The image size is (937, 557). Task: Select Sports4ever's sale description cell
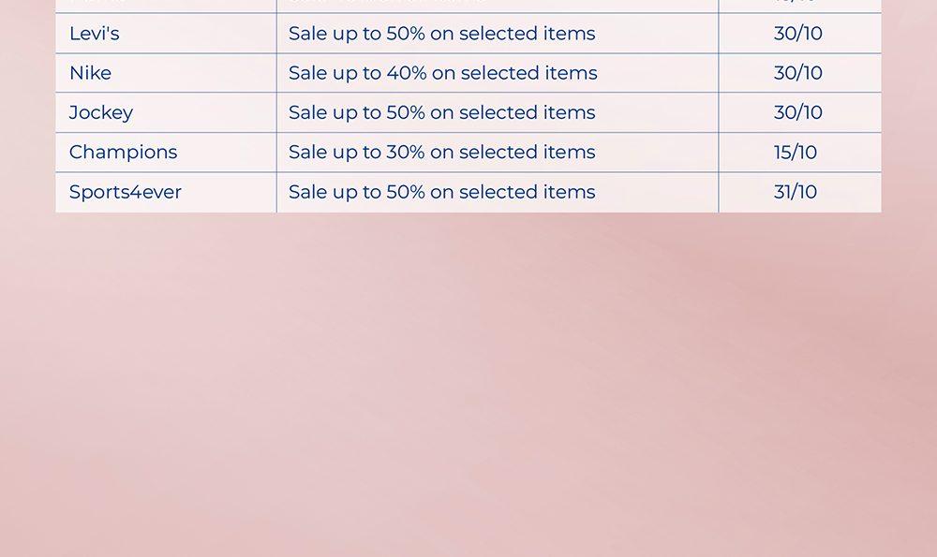pos(441,192)
